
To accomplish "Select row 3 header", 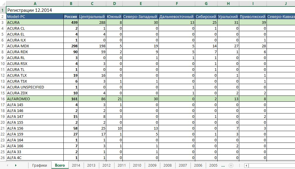I will [x=3, y=23].
